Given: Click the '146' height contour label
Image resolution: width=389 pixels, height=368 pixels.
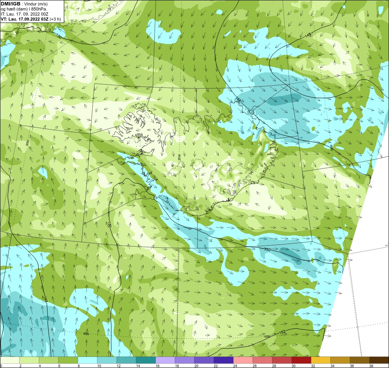Looking at the screenshot, I should pos(308,35).
